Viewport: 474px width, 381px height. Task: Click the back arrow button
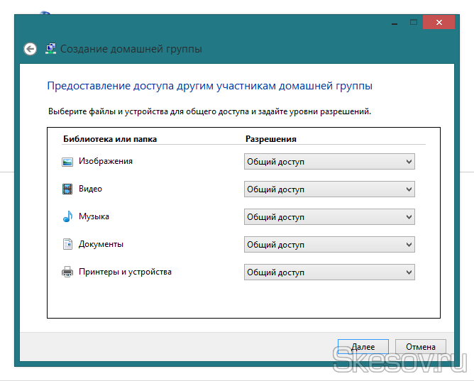30,49
